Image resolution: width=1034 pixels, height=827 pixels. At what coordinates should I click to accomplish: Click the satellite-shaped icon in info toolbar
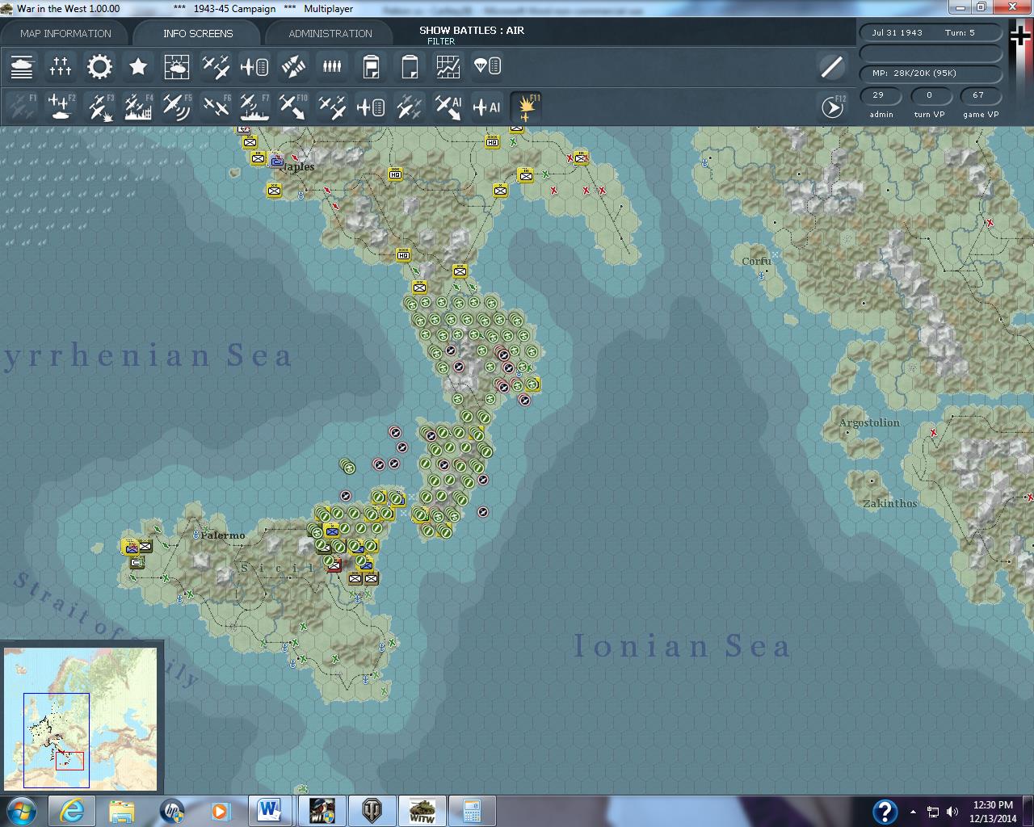pos(293,66)
